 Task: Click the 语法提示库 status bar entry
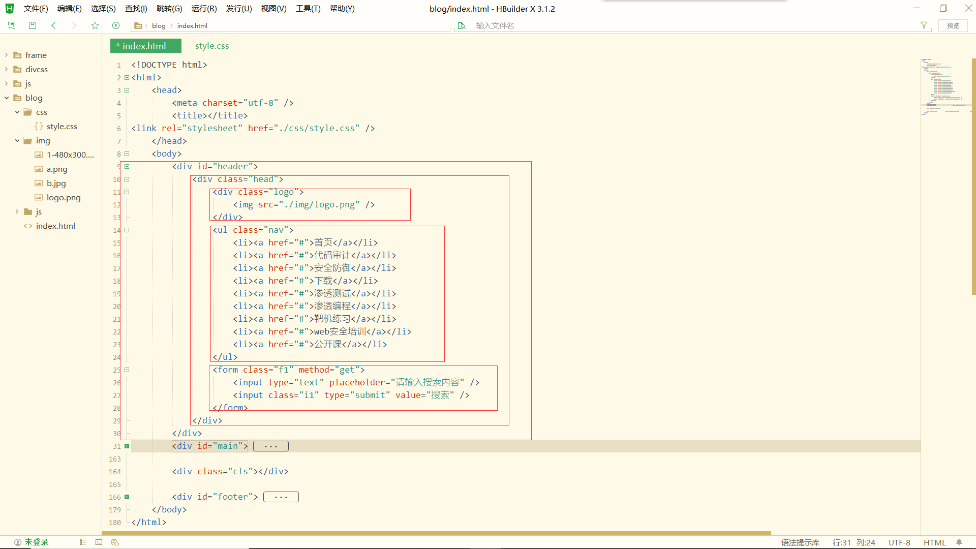point(800,542)
